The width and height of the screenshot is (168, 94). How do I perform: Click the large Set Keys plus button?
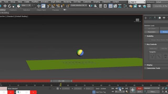click(133, 90)
